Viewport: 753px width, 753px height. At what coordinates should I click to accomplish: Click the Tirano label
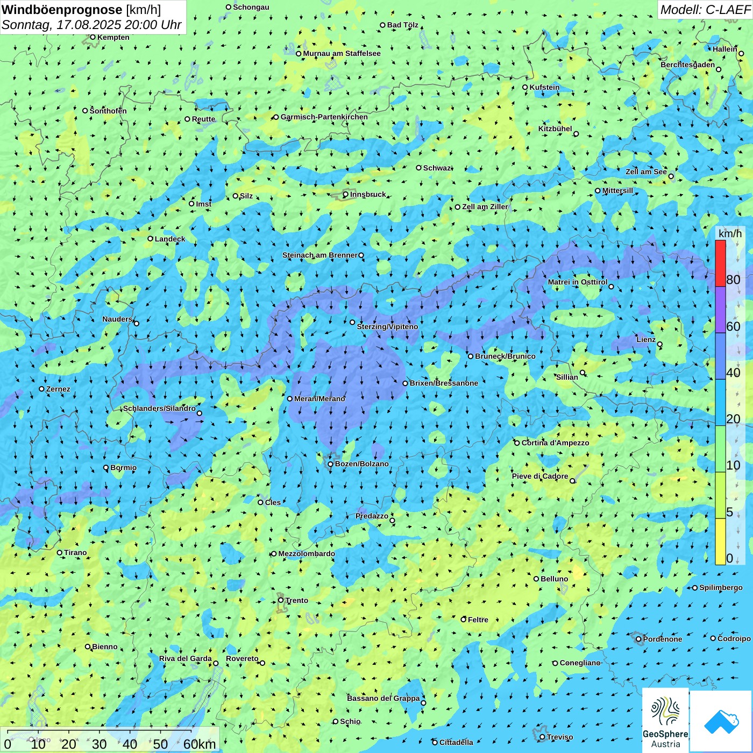point(75,552)
